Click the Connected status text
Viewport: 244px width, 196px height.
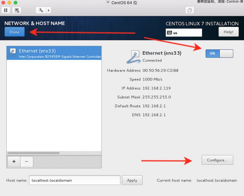click(152, 61)
